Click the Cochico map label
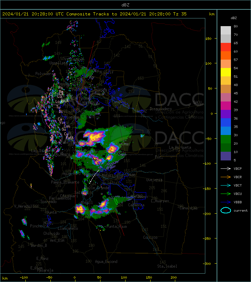Viewport: 251px width, 282px height. (150, 237)
